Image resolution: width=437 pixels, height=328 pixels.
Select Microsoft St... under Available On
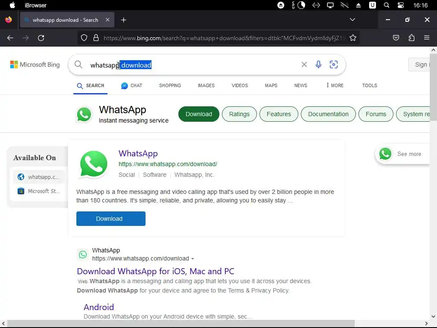39,191
